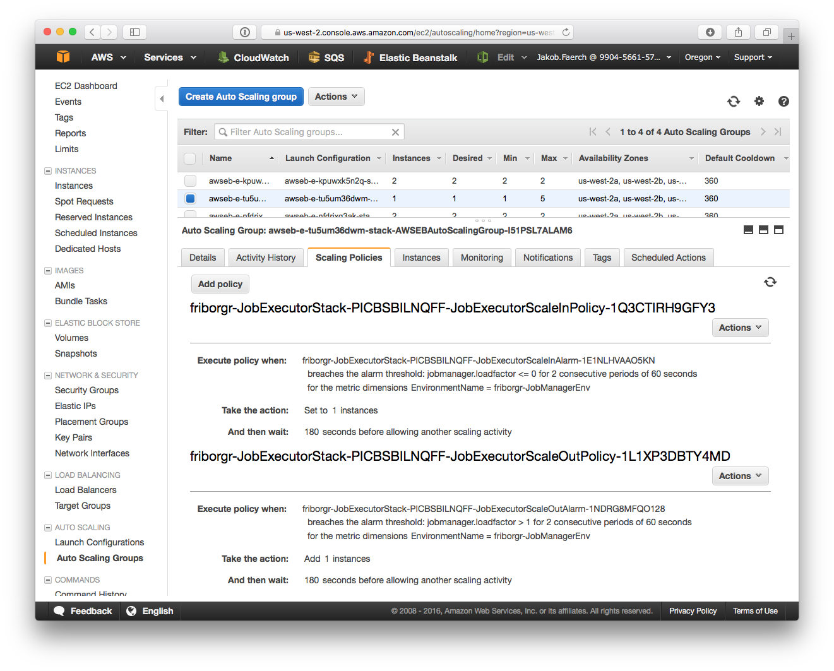
Task: Click the Add policy button
Action: (220, 284)
